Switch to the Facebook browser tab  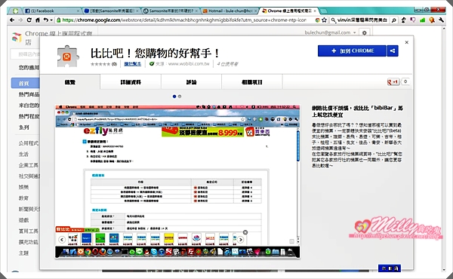coord(51,11)
